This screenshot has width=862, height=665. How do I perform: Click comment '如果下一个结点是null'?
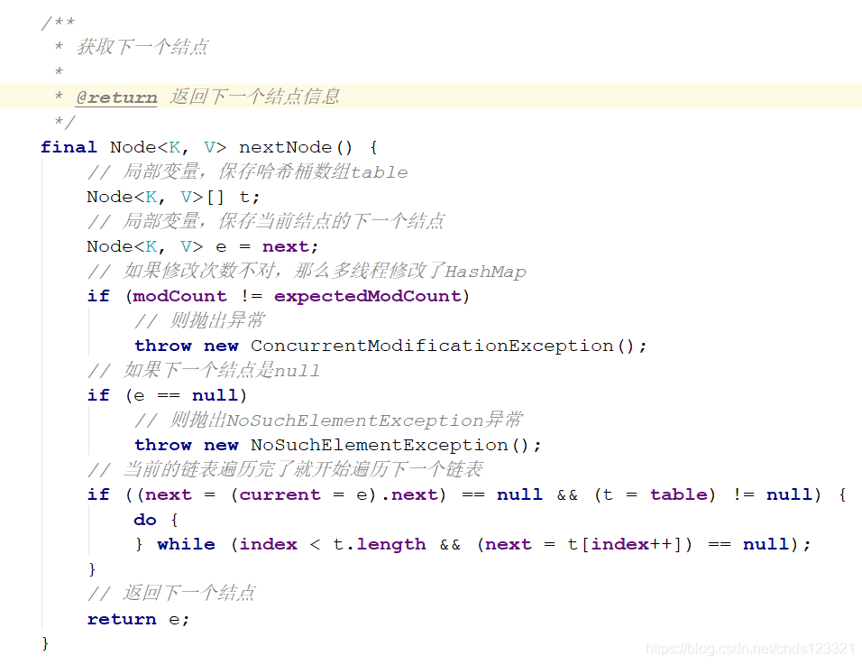pyautogui.click(x=204, y=370)
